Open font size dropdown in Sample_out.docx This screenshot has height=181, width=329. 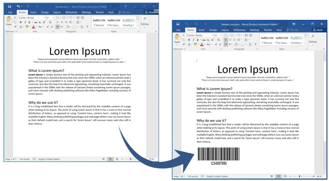click(x=221, y=35)
